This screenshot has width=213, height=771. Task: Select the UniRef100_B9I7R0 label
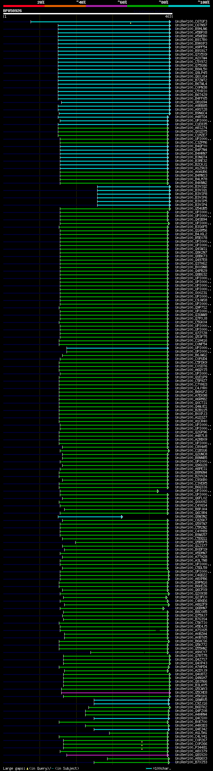(x=191, y=40)
